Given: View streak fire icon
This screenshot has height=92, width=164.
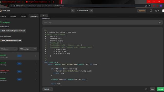Looking at the screenshot, I should [156, 11].
